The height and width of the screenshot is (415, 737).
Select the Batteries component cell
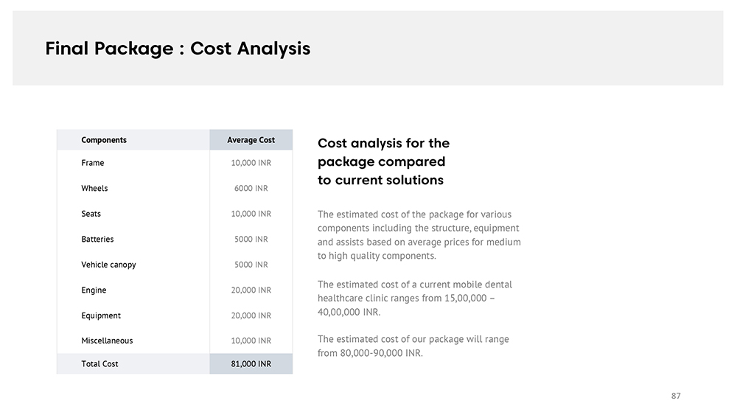coord(97,240)
